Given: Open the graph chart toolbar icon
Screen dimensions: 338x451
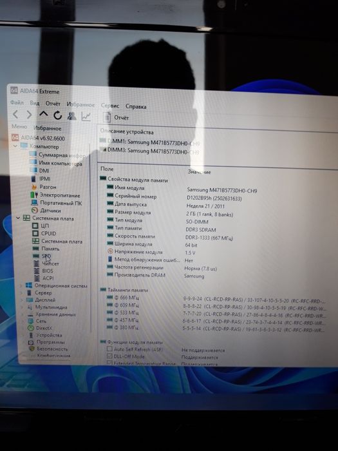Looking at the screenshot, I should click(86, 116).
